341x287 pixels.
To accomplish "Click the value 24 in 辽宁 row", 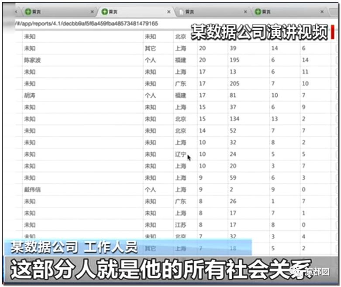I will pyautogui.click(x=233, y=154).
